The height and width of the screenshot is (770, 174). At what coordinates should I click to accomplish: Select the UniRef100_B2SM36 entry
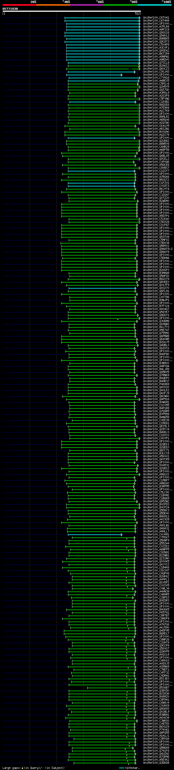click(x=156, y=694)
